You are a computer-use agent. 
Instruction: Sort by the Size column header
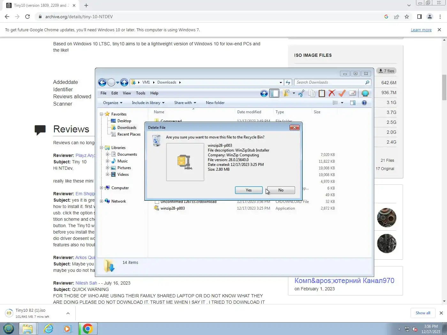324,112
